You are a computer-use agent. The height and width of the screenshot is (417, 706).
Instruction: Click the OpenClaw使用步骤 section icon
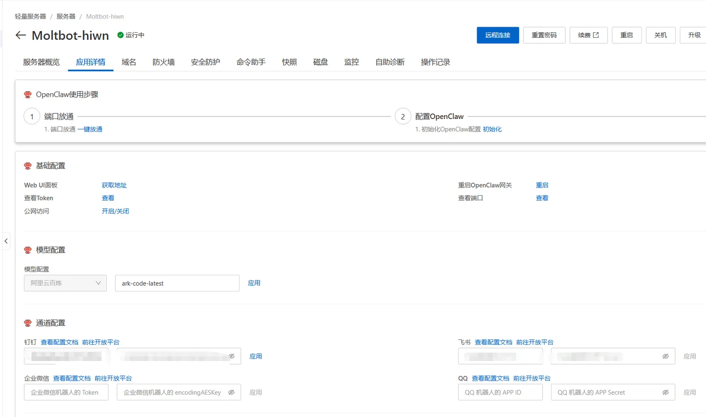(28, 95)
